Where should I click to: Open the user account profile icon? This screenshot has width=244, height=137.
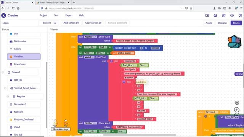[240, 15]
